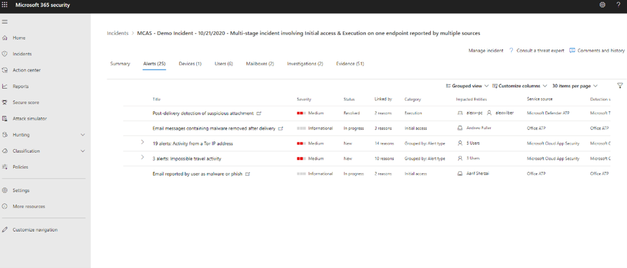The width and height of the screenshot is (627, 268).
Task: Click the Action center icon
Action: 5,70
